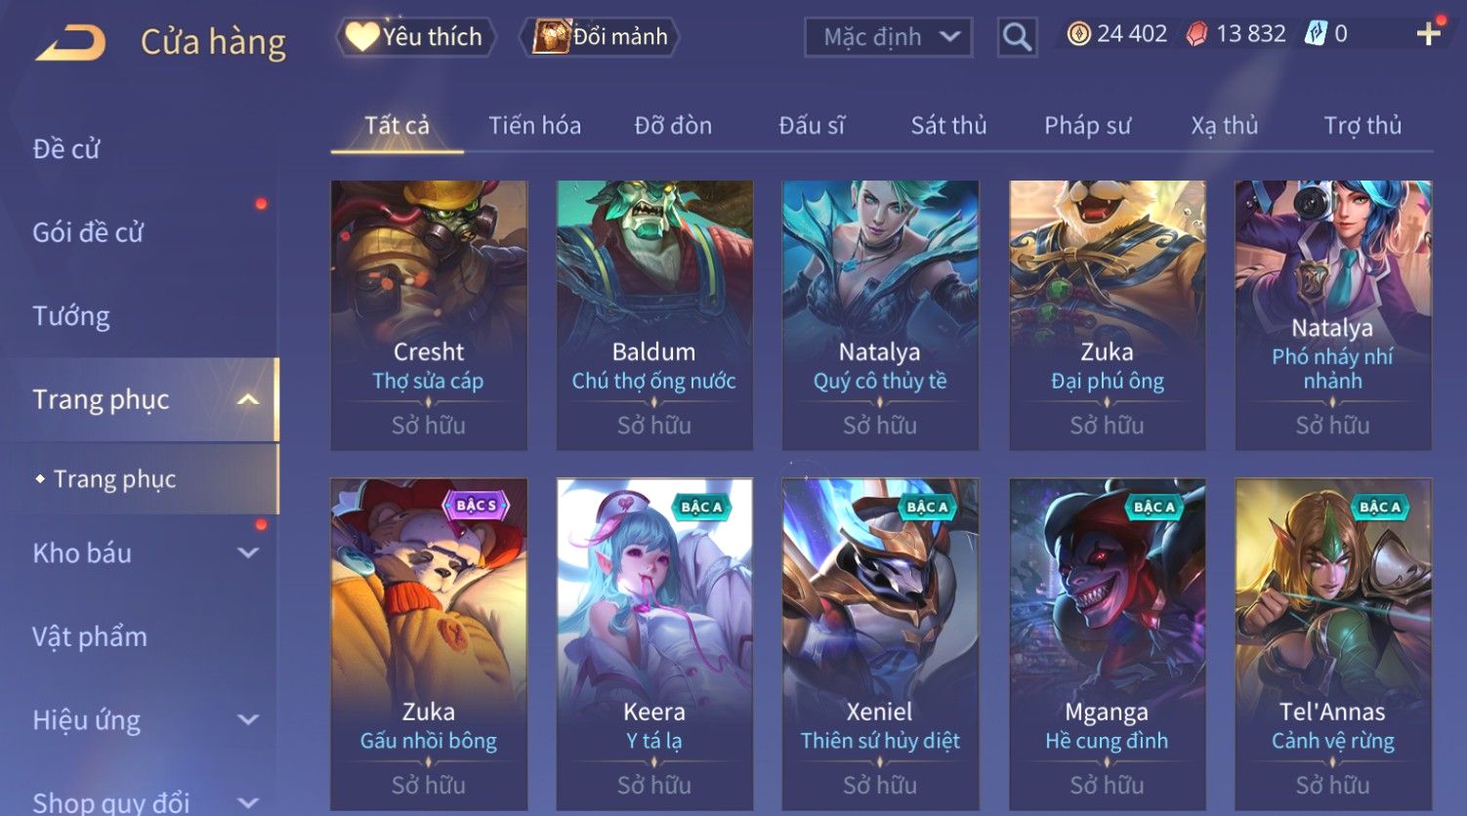Open Yêu thích heart favorites

[416, 37]
